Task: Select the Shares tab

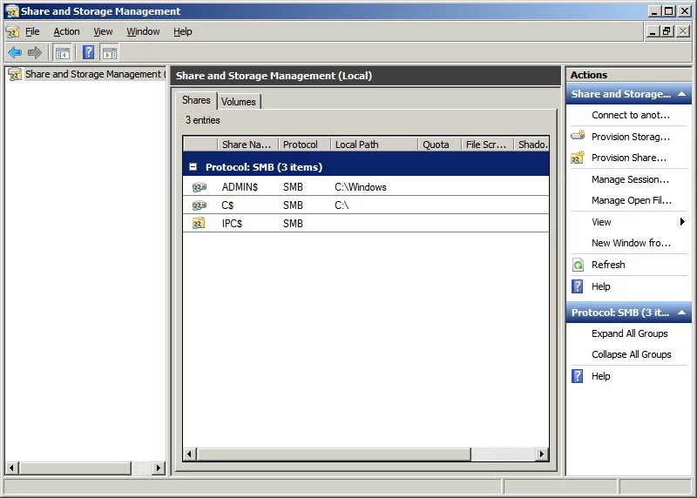Action: [x=196, y=100]
